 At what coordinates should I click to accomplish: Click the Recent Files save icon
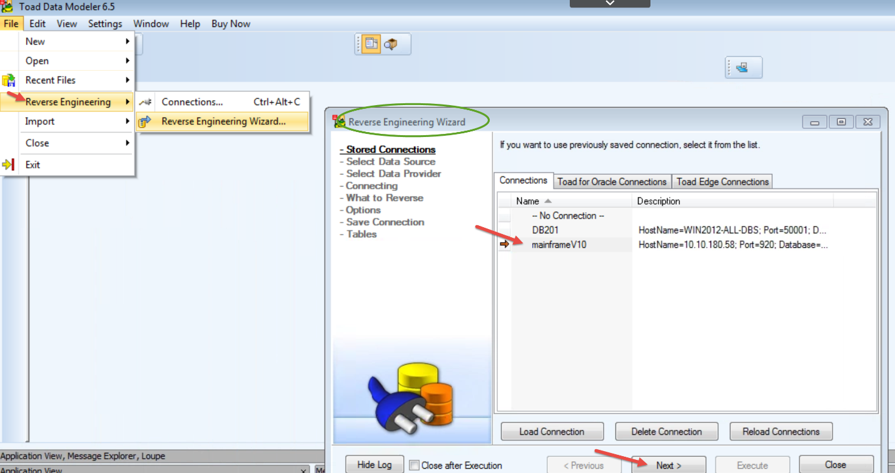click(x=9, y=81)
